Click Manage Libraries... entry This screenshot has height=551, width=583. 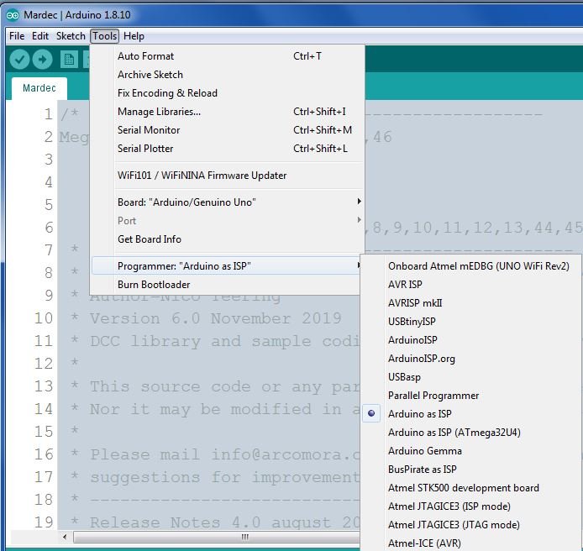[159, 112]
